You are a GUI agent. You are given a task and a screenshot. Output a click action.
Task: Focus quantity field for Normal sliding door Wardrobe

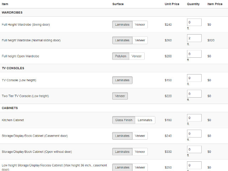pyautogui.click(x=194, y=38)
